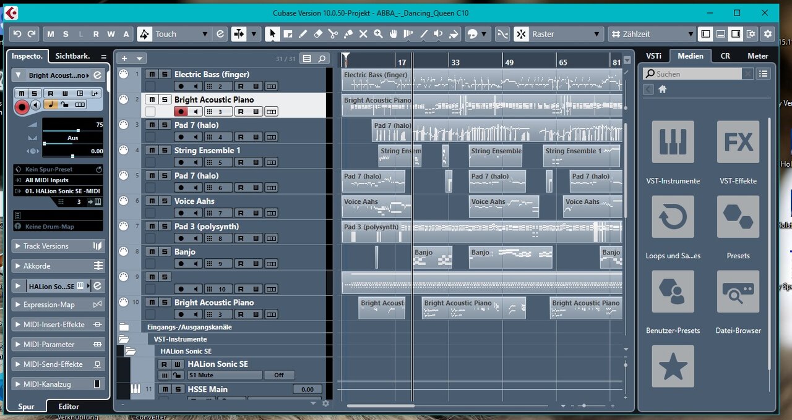
Task: Select the Glue tool
Action: (x=348, y=34)
